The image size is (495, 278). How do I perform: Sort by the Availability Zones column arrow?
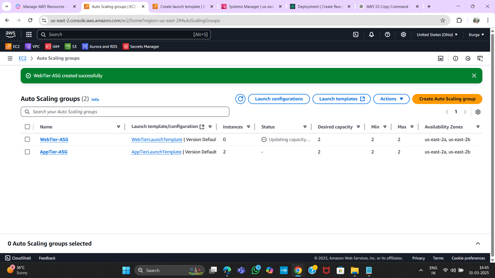point(478,127)
